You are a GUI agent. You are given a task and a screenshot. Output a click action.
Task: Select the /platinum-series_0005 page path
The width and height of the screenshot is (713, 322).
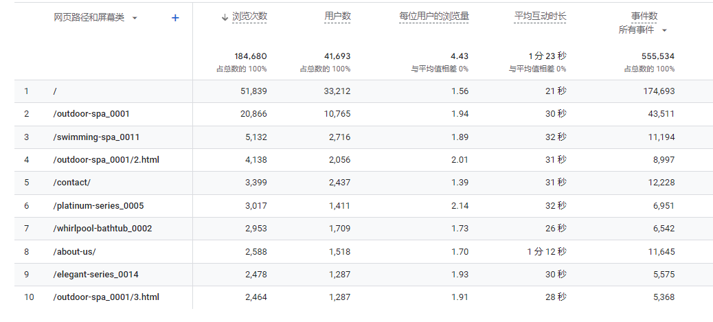99,205
